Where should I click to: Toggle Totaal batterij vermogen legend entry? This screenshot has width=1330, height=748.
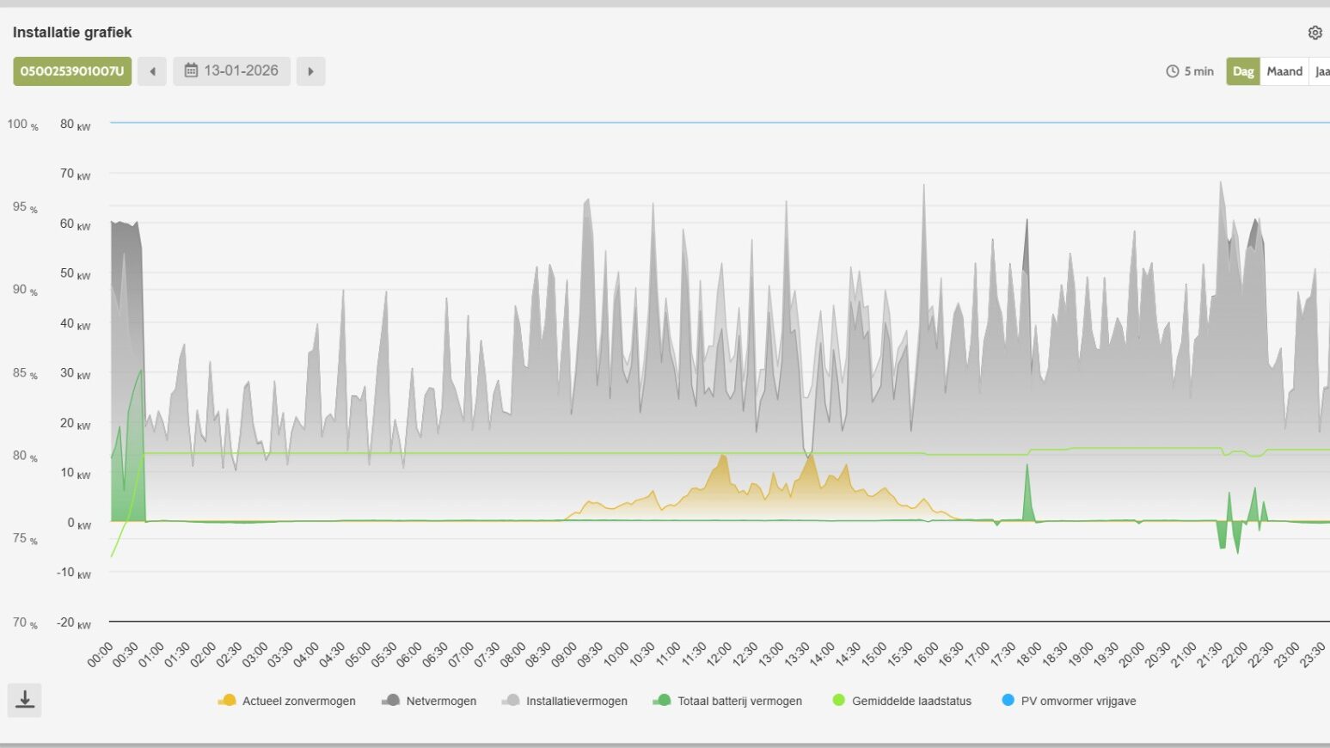coord(739,701)
